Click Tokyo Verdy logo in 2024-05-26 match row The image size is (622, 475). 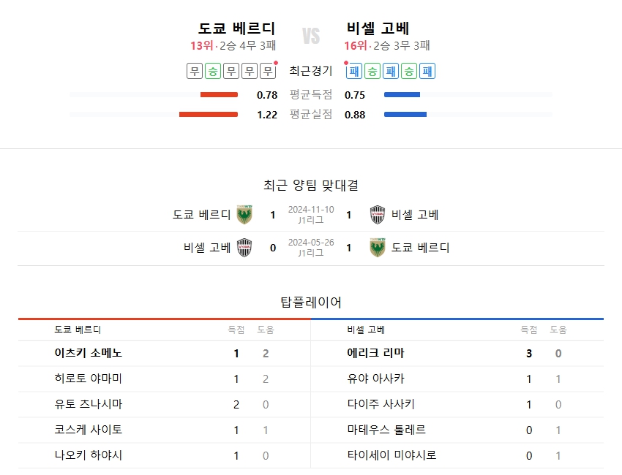pyautogui.click(x=377, y=248)
